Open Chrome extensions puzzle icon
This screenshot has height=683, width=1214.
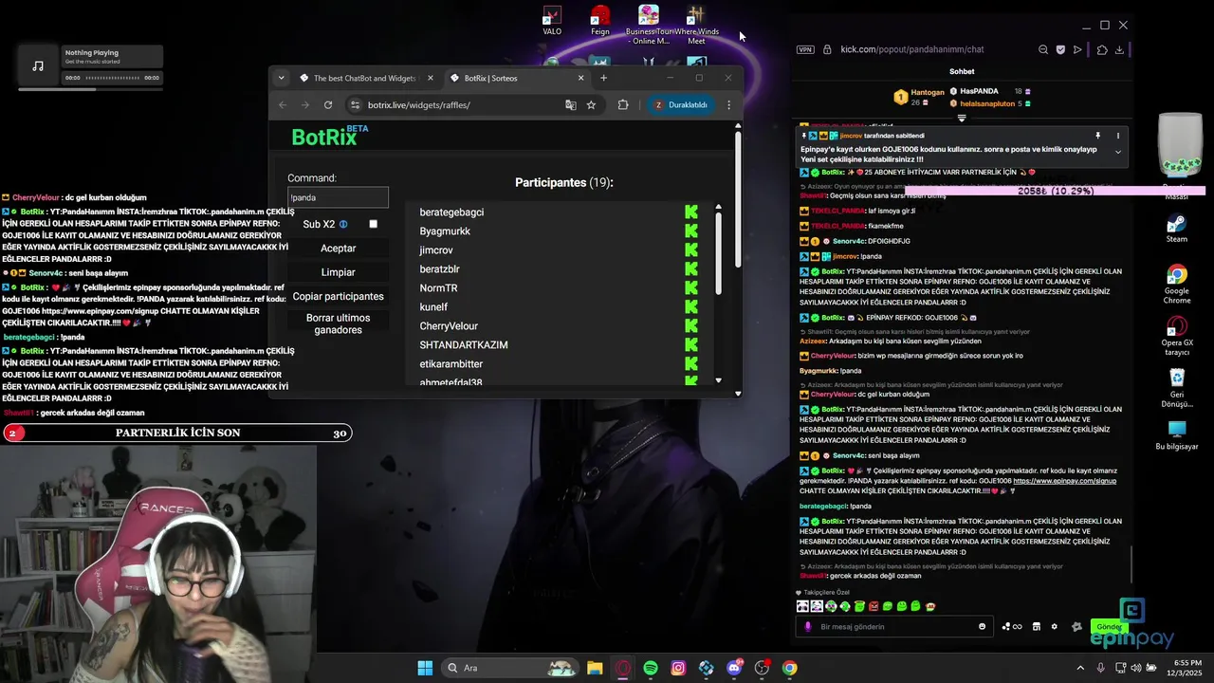623,105
